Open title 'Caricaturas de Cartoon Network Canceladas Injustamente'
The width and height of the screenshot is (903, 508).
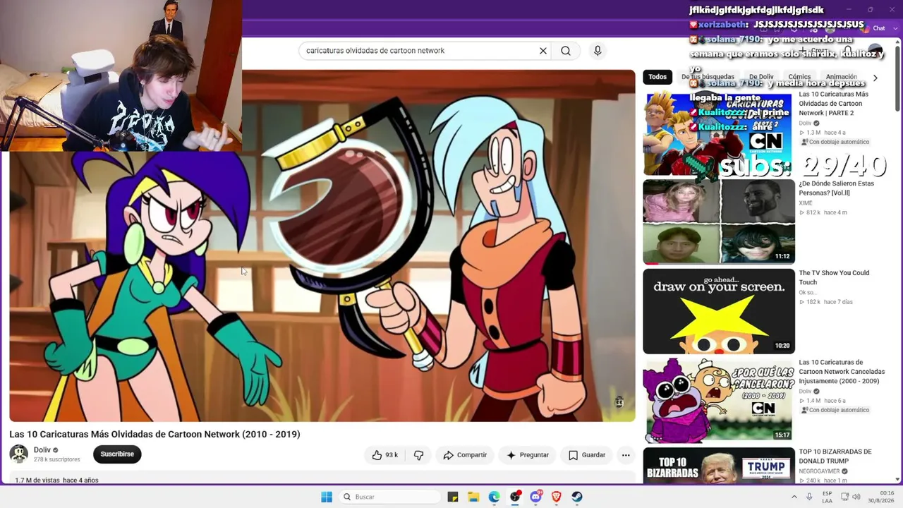click(842, 372)
